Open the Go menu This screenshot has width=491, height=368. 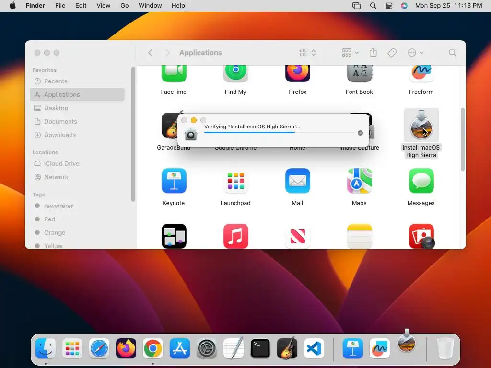click(125, 6)
